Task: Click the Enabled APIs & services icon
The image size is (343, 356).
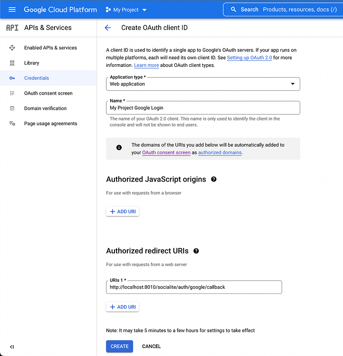Action: click(12, 48)
